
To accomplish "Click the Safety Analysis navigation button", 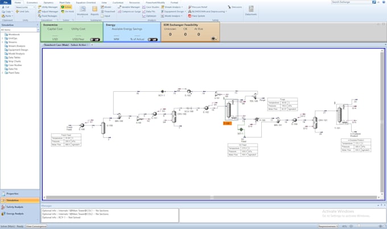I will tap(15, 207).
